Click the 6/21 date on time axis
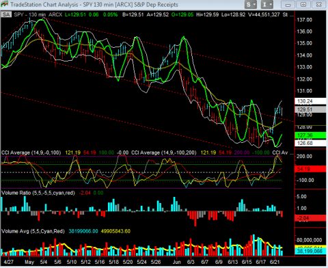The width and height of the screenshot is (328, 268). [275, 262]
